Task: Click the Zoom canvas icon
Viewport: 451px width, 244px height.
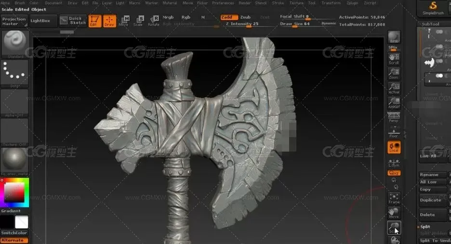Action: [x=394, y=74]
